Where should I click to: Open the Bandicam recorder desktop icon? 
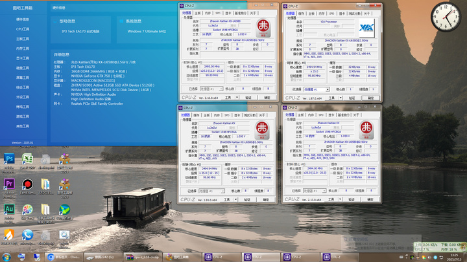pos(27,184)
